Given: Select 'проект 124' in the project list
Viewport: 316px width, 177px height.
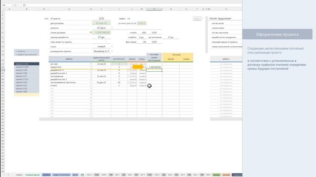Looking at the screenshot, I should point(27,88).
